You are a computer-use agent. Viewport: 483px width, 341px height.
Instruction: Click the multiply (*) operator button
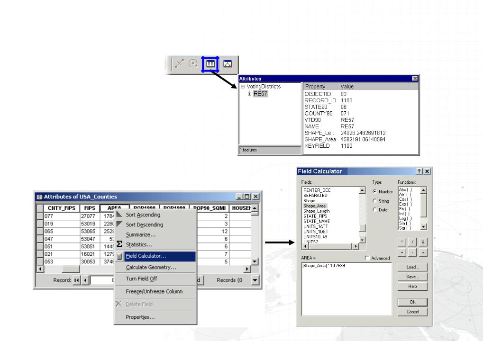point(402,242)
